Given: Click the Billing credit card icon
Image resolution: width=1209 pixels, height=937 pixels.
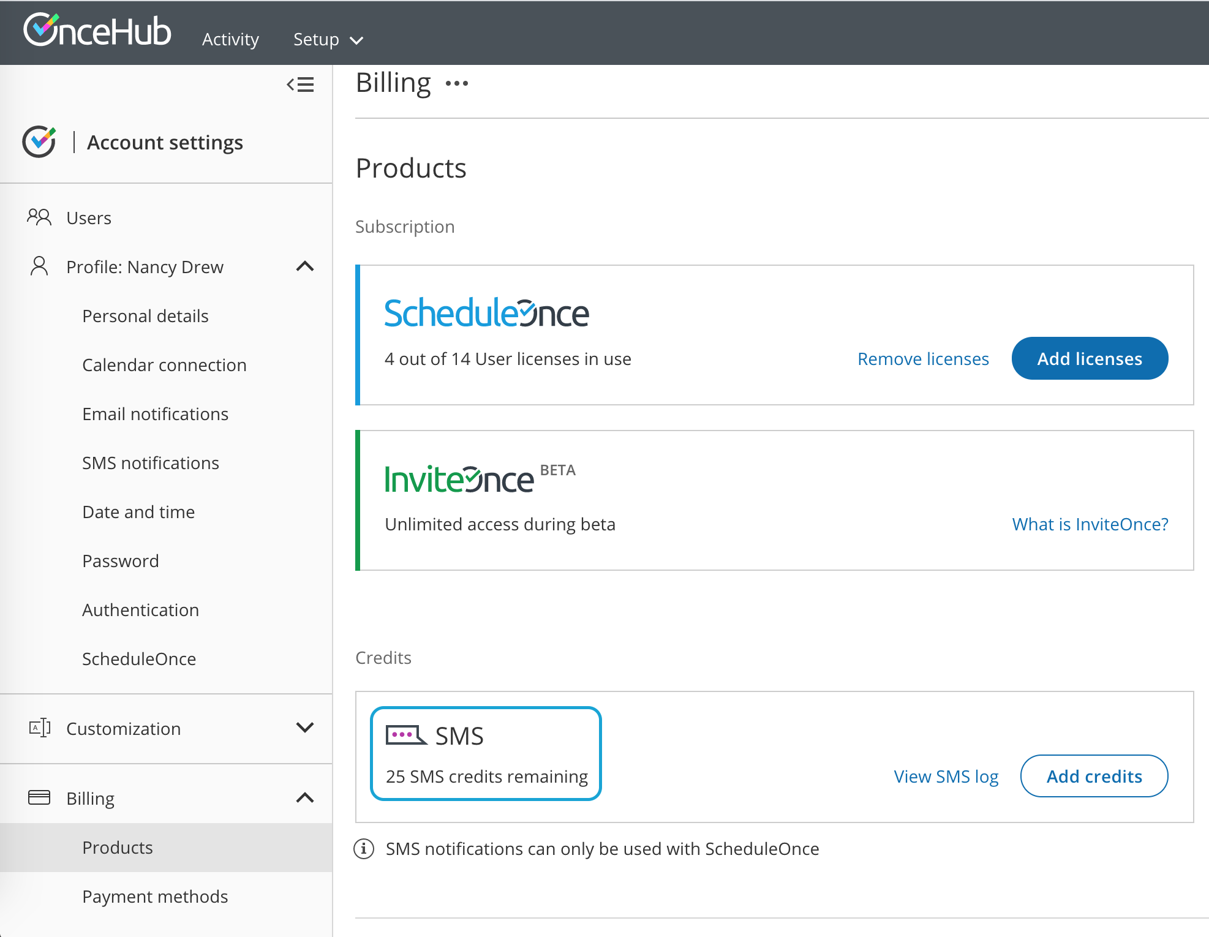Looking at the screenshot, I should 39,797.
